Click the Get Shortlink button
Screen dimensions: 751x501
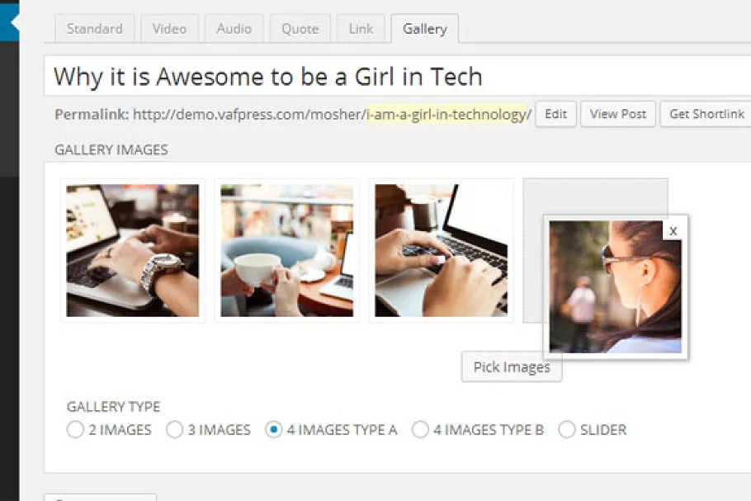(x=706, y=114)
